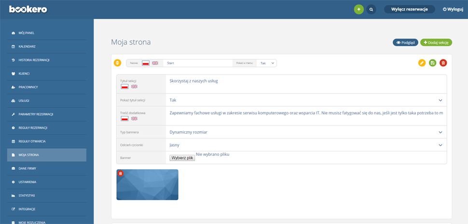468x224 pixels.
Task: Click the Statystyki chart icon
Action: 13,196
